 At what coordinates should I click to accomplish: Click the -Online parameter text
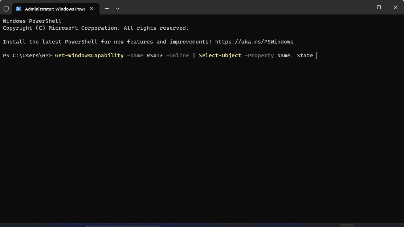[x=177, y=55]
